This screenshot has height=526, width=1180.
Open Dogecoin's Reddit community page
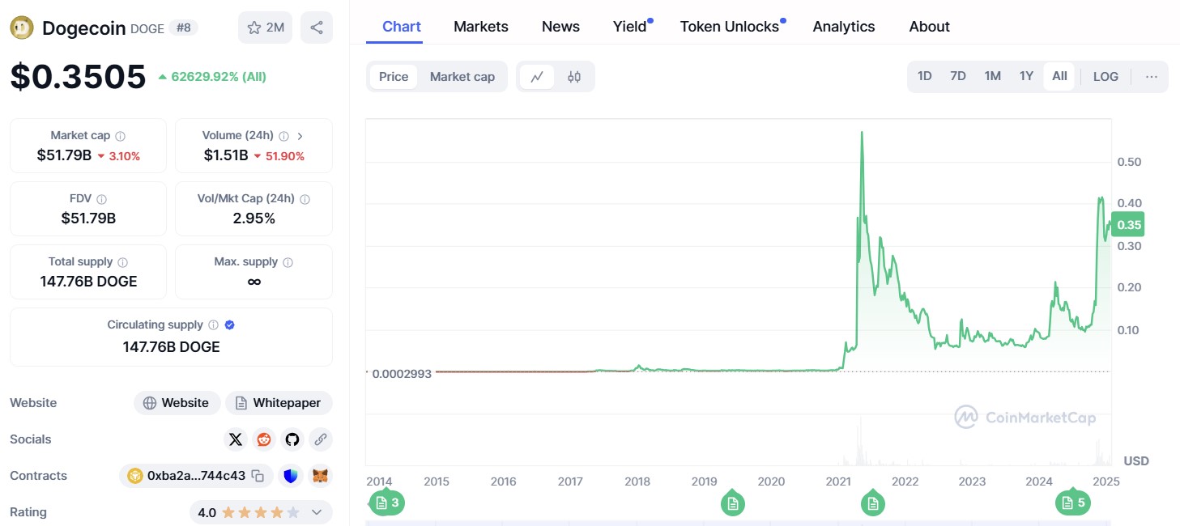tap(263, 439)
